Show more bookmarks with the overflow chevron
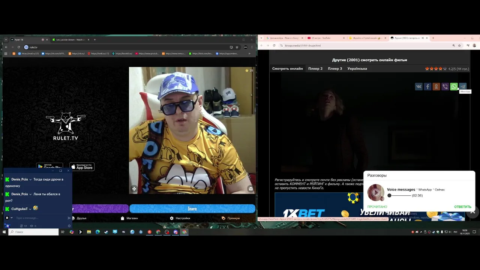Viewport: 480px width, 270px height. coord(249,54)
